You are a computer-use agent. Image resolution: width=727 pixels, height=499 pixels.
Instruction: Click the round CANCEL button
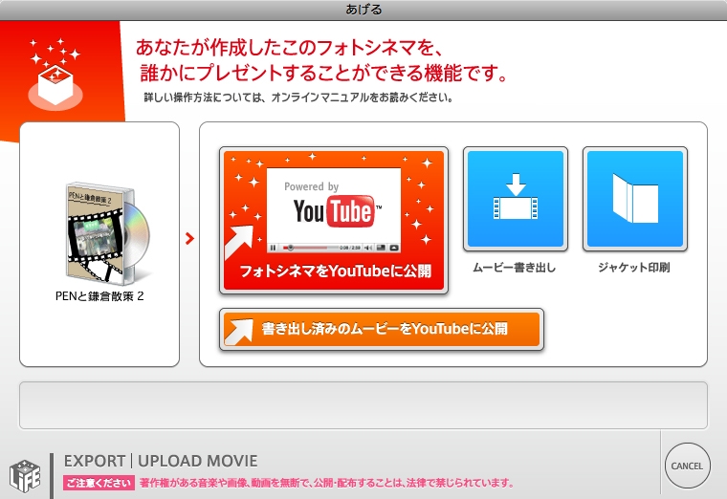click(687, 466)
